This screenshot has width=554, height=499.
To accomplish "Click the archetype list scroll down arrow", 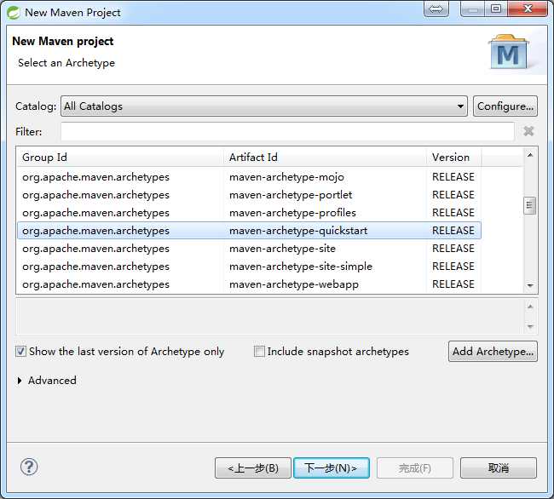I will [x=530, y=285].
